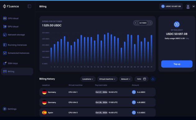
Task: Click the Spain flag in CPU-VM-3 row
Action: tap(44, 113)
